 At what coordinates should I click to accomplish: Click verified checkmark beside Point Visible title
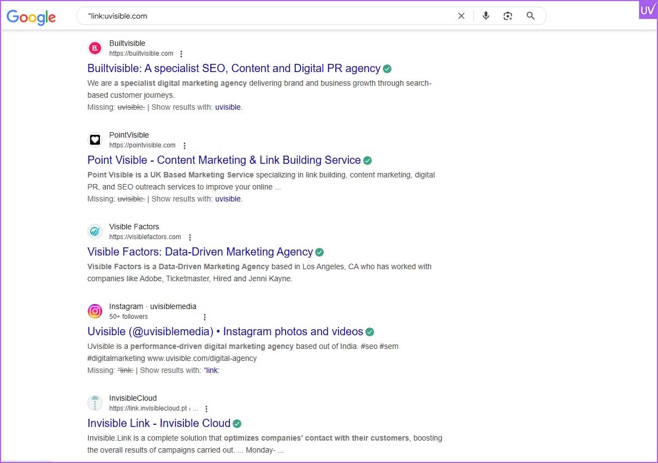click(367, 161)
